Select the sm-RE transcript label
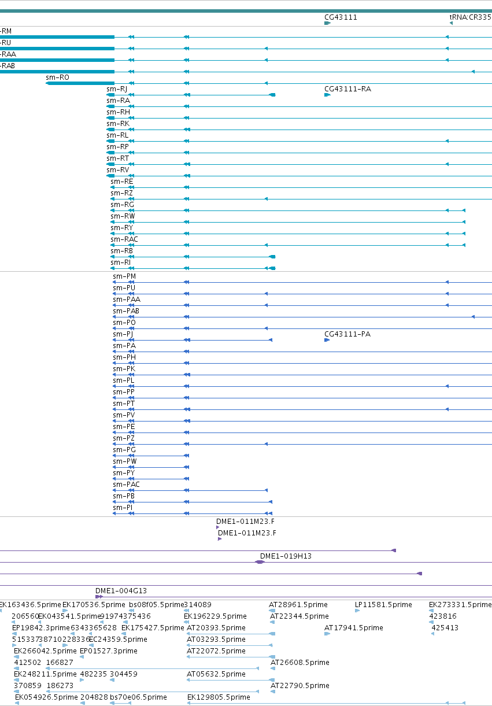492x706 pixels. (121, 182)
